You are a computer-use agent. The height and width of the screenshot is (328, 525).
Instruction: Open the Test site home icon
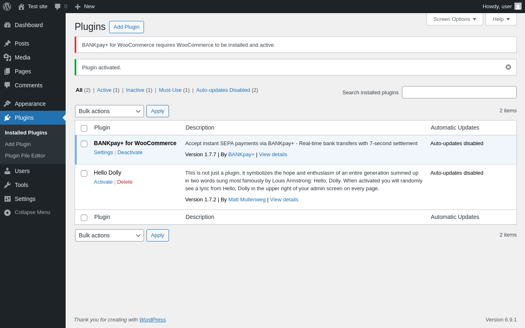pos(21,7)
